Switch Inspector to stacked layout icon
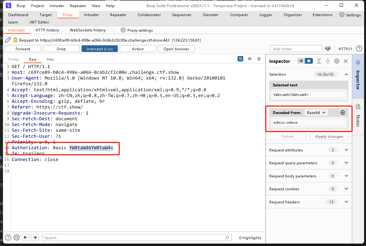Viewport: 366px width, 246px height. (301, 61)
